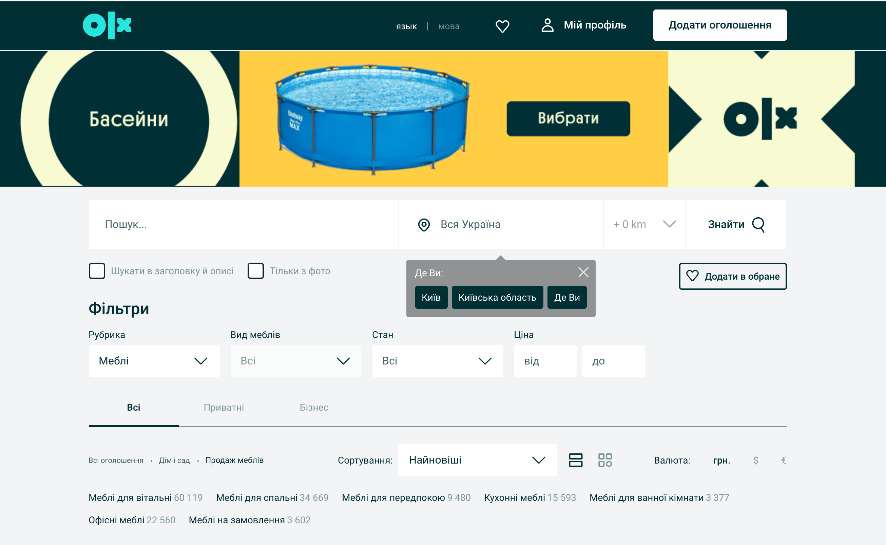Click 'Додати оголошення' button

719,25
